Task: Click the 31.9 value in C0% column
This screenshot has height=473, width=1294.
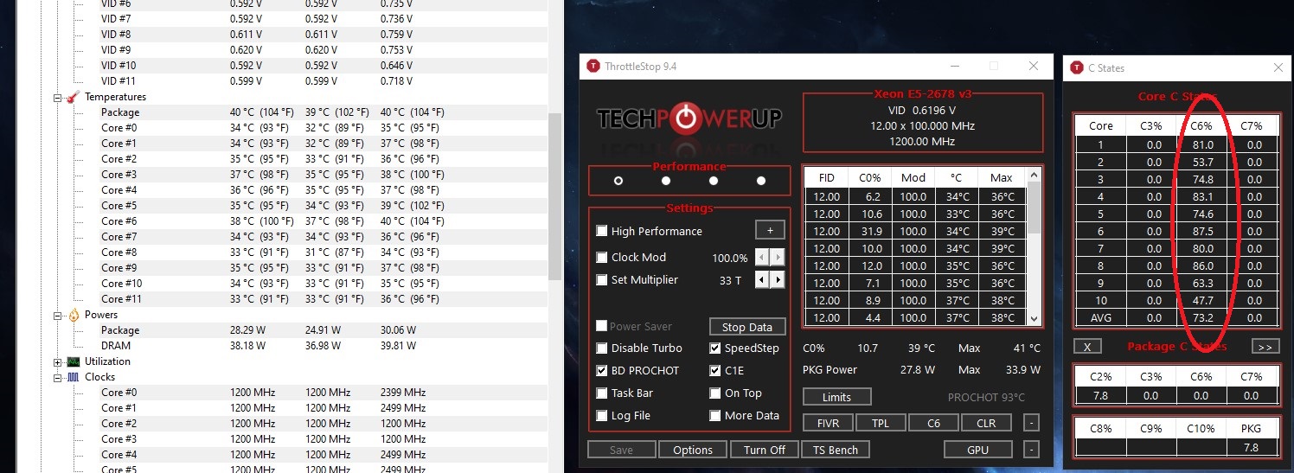Action: tap(870, 231)
